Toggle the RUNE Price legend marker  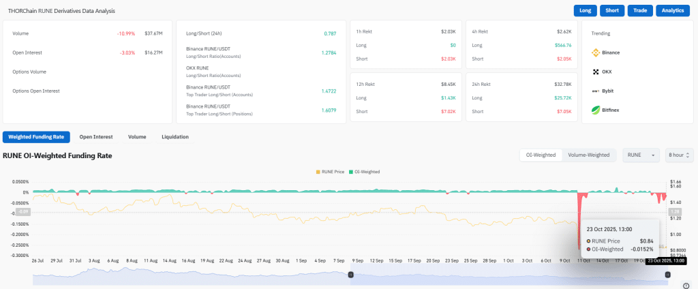[318, 172]
